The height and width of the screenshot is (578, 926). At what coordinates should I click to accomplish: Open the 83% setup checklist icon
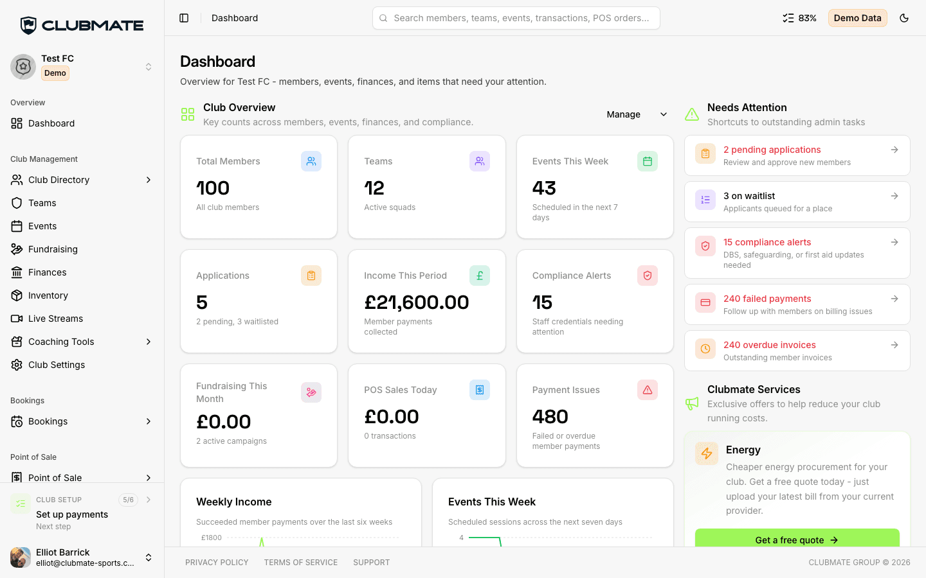tap(799, 18)
